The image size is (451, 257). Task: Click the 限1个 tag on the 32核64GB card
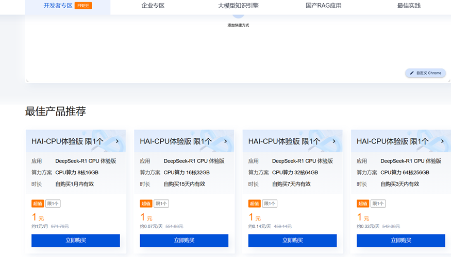click(270, 204)
